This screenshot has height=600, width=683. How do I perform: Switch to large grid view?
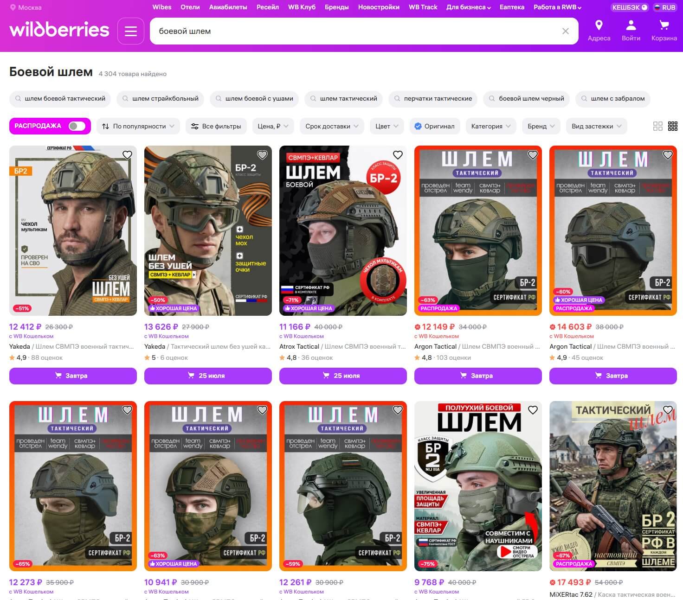coord(658,126)
